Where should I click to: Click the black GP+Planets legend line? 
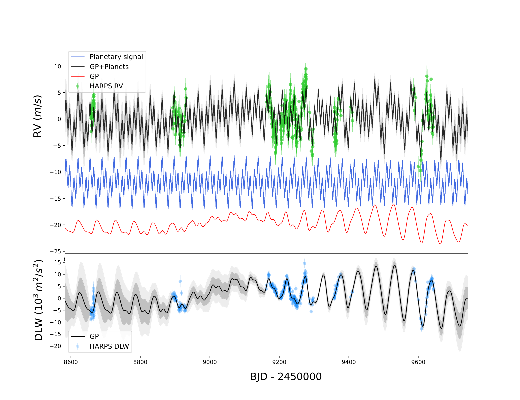(78, 67)
